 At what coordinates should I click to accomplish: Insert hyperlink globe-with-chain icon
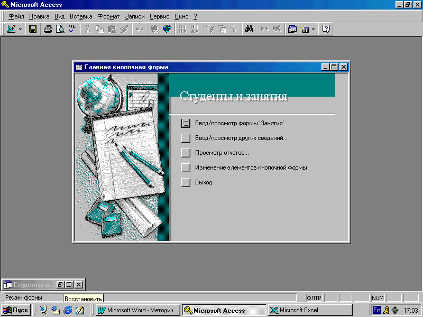tap(155, 29)
